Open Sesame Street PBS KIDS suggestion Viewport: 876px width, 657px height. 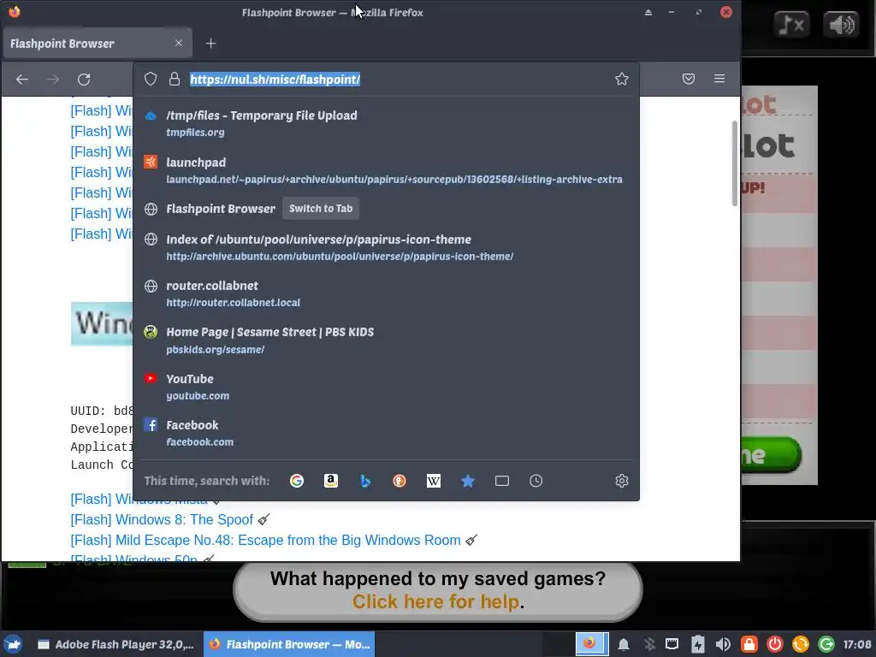[386, 340]
